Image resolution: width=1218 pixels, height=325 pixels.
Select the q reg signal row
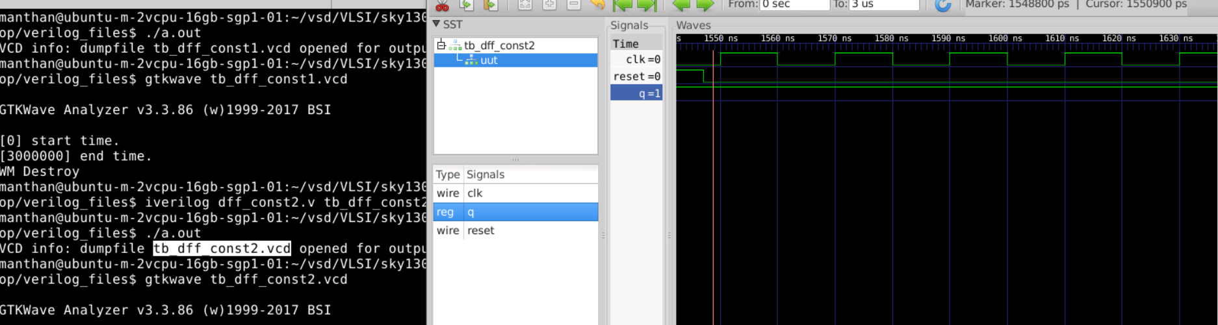pyautogui.click(x=515, y=212)
